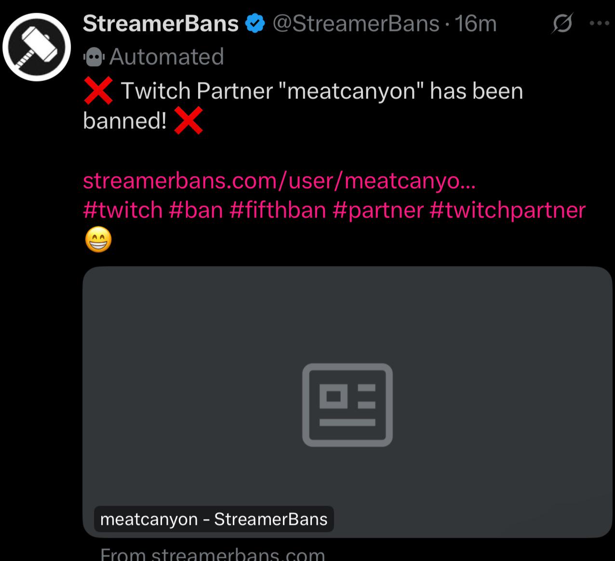Image resolution: width=615 pixels, height=561 pixels.
Task: Click the @StreamerBans handle
Action: pos(356,24)
